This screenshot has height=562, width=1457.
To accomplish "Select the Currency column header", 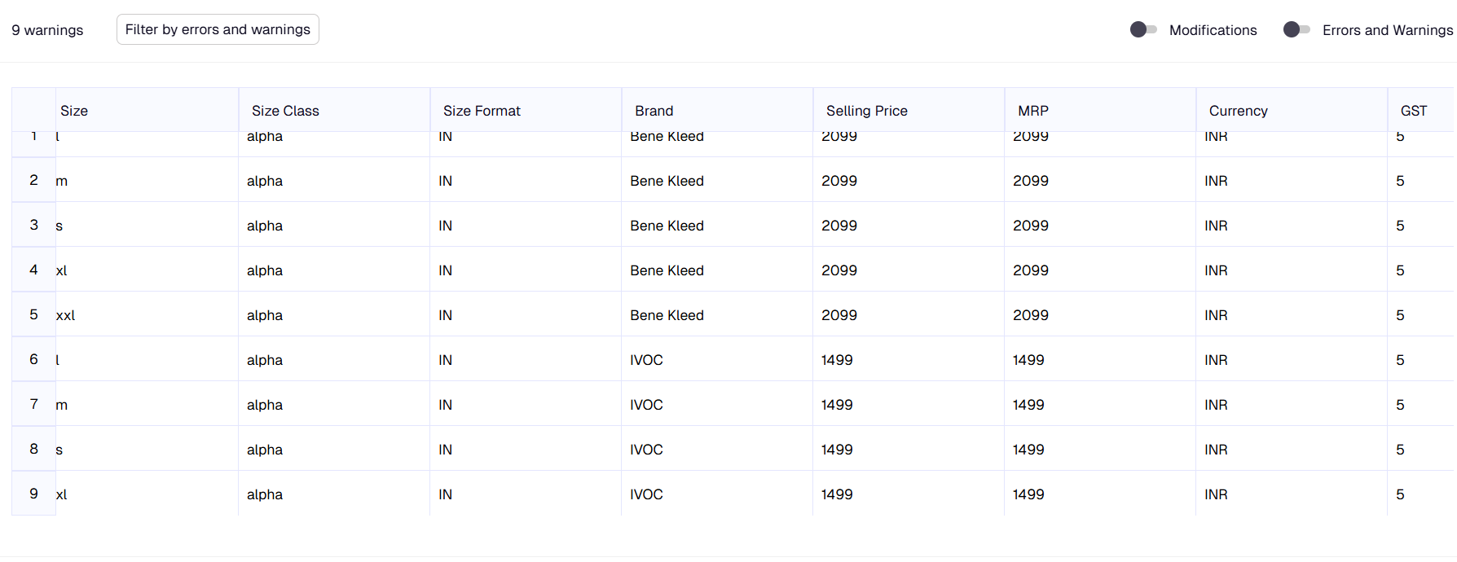I will click(1238, 111).
